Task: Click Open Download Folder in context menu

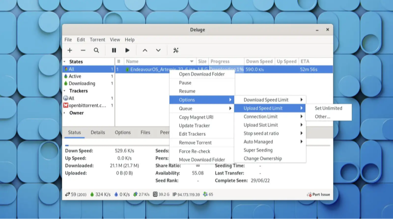Action: coord(202,74)
